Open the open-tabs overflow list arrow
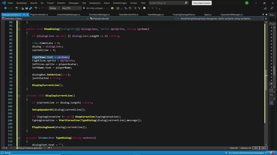277x155 pixels. (x=263, y=15)
